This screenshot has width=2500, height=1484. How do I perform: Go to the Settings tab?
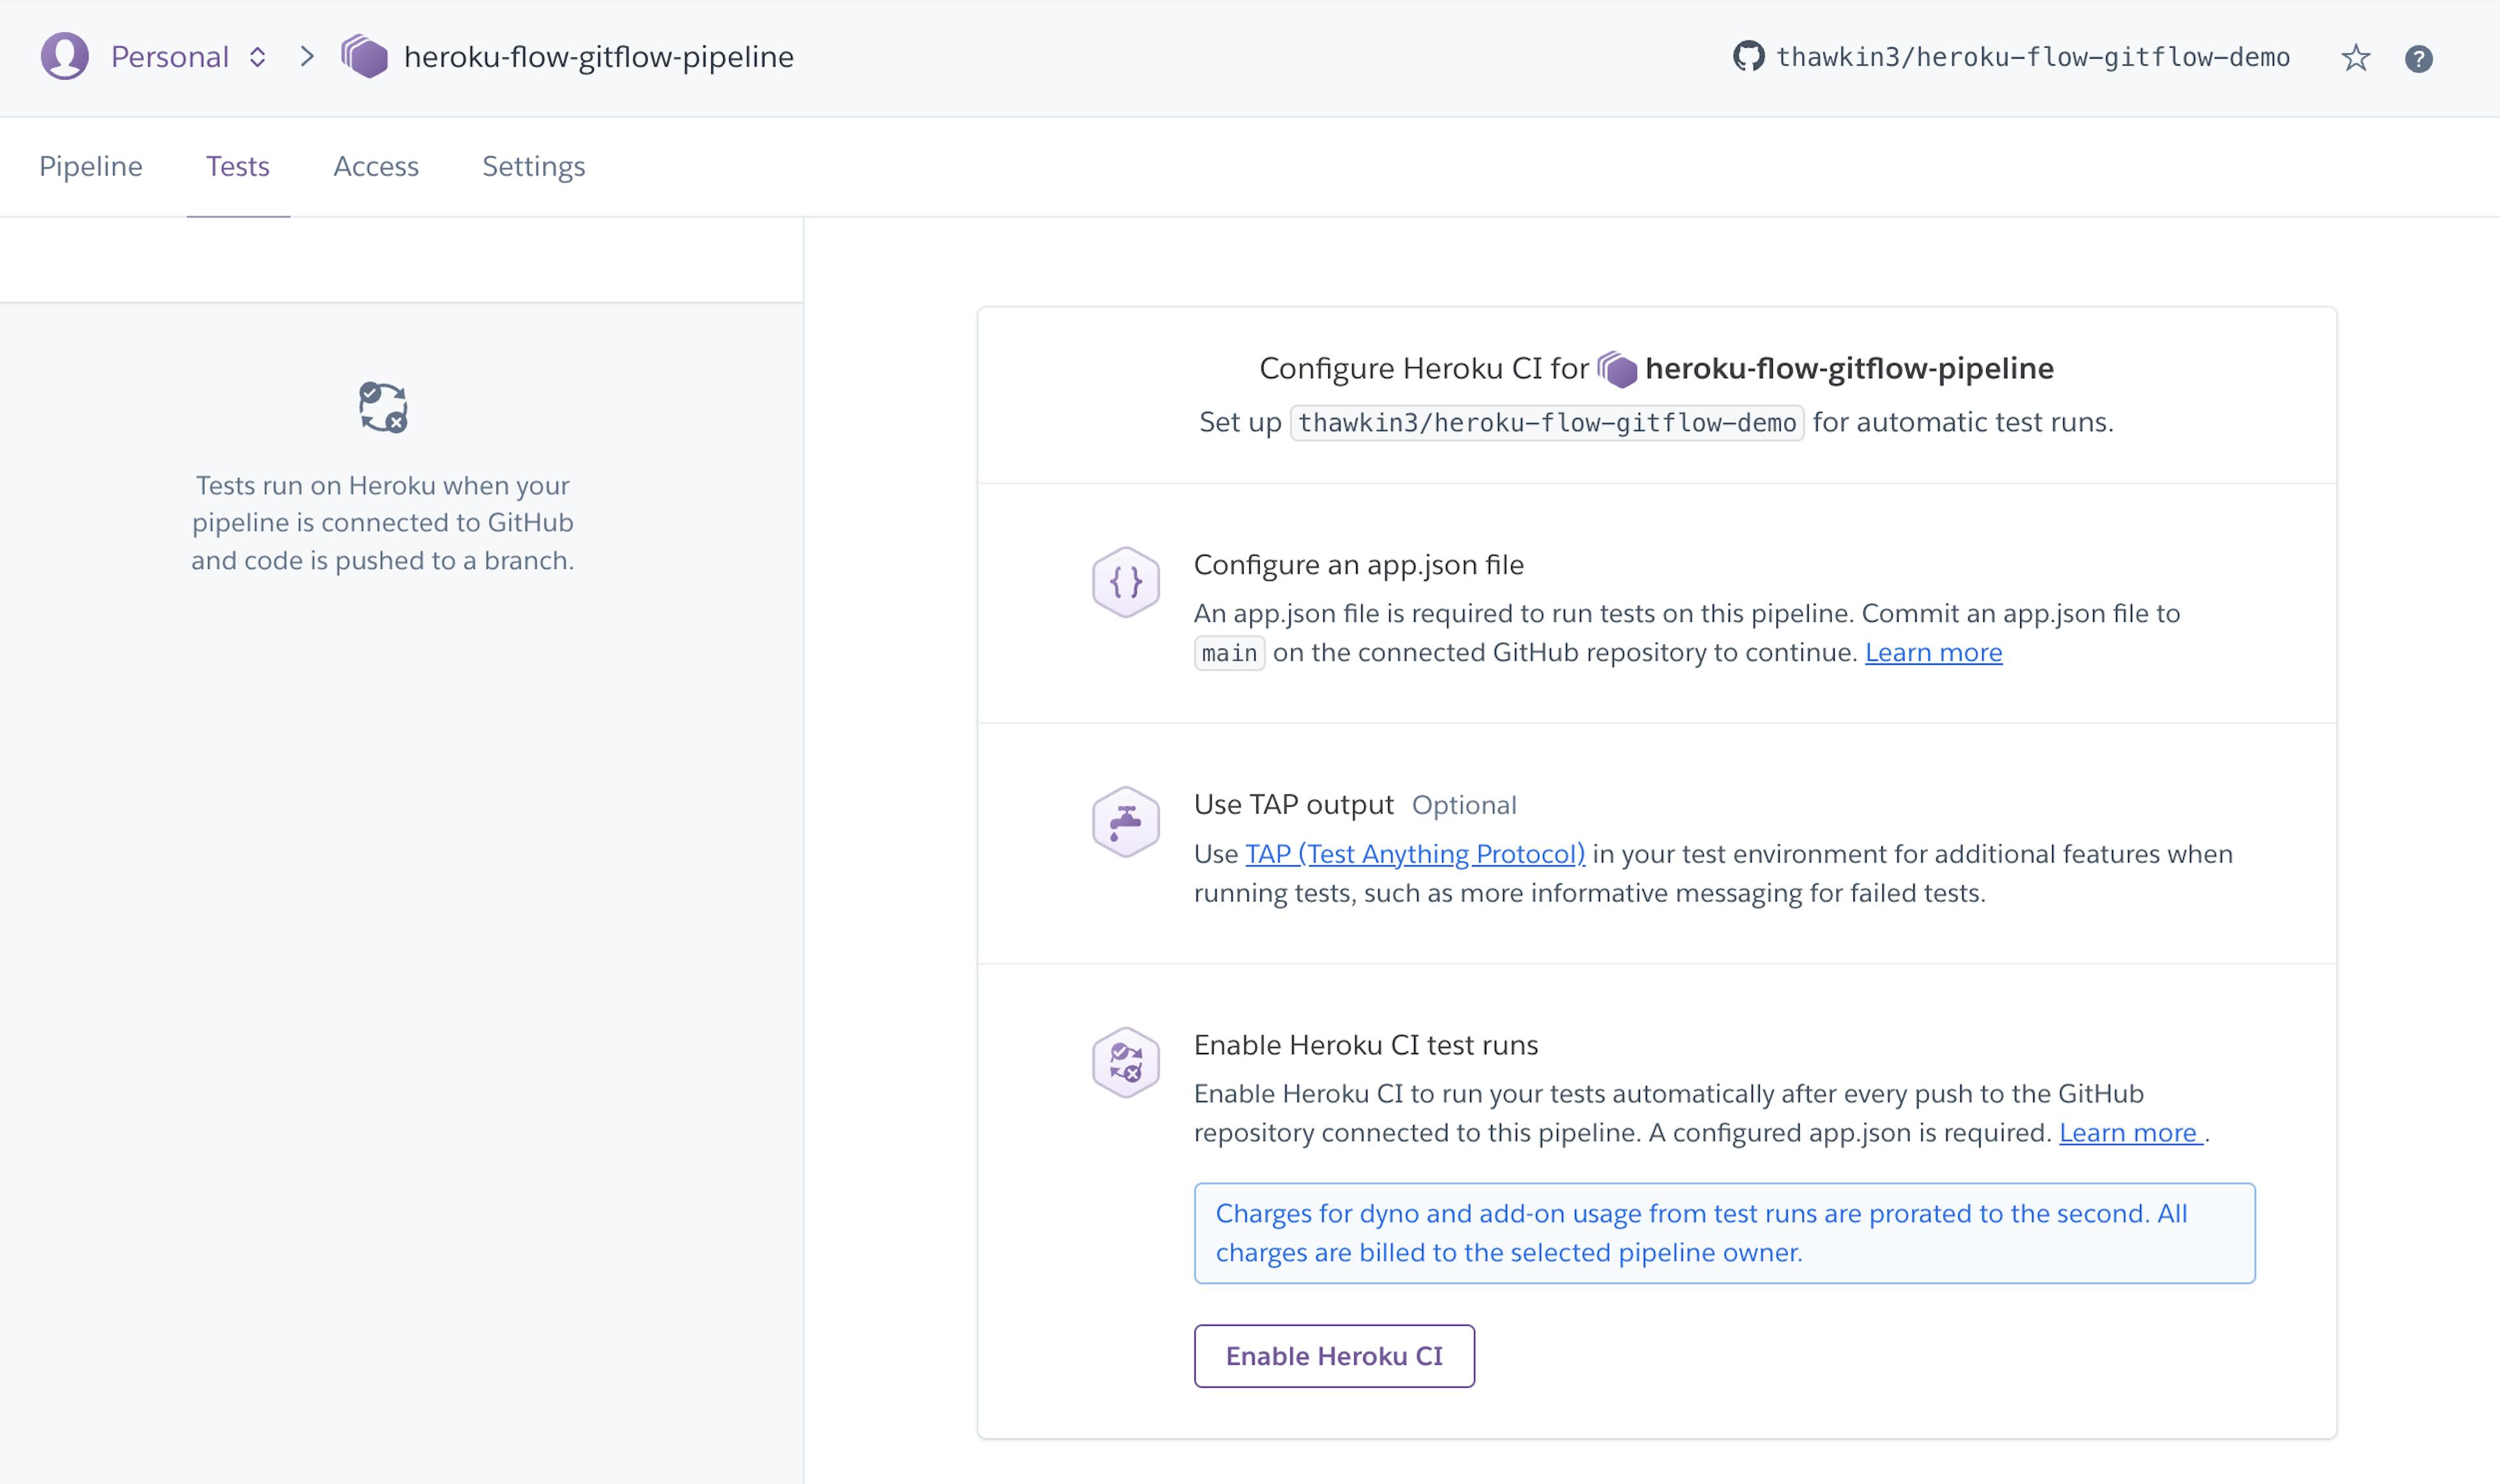534,166
